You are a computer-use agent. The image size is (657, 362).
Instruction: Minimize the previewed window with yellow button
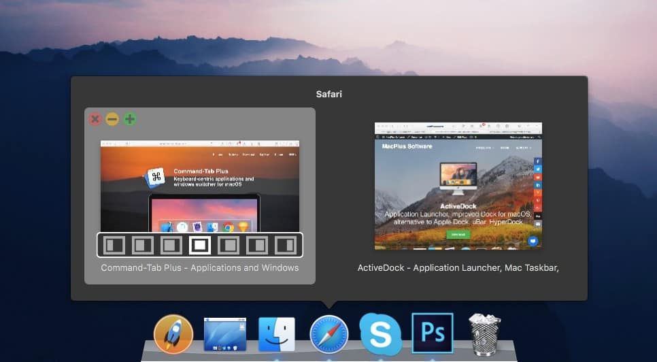pos(112,120)
